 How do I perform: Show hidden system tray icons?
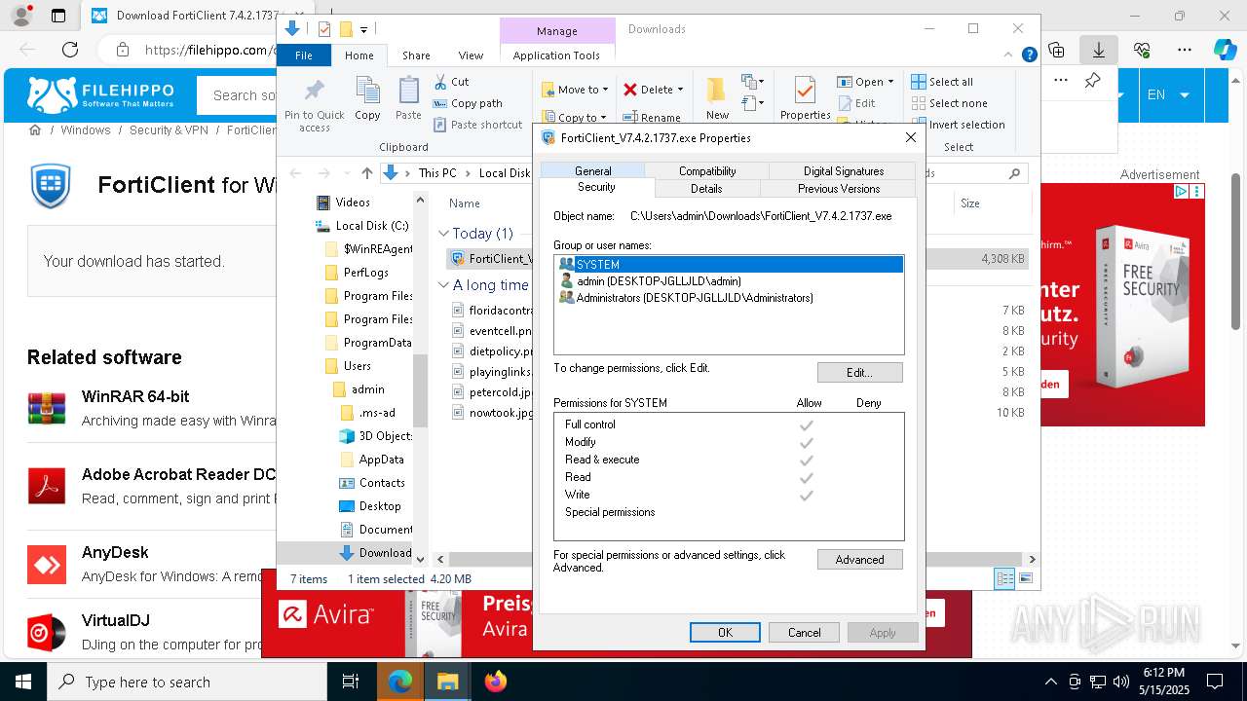click(1050, 682)
